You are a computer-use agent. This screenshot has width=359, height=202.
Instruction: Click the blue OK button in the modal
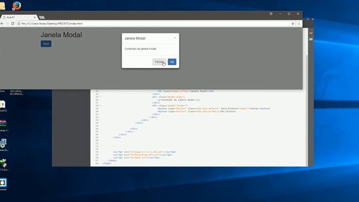172,62
